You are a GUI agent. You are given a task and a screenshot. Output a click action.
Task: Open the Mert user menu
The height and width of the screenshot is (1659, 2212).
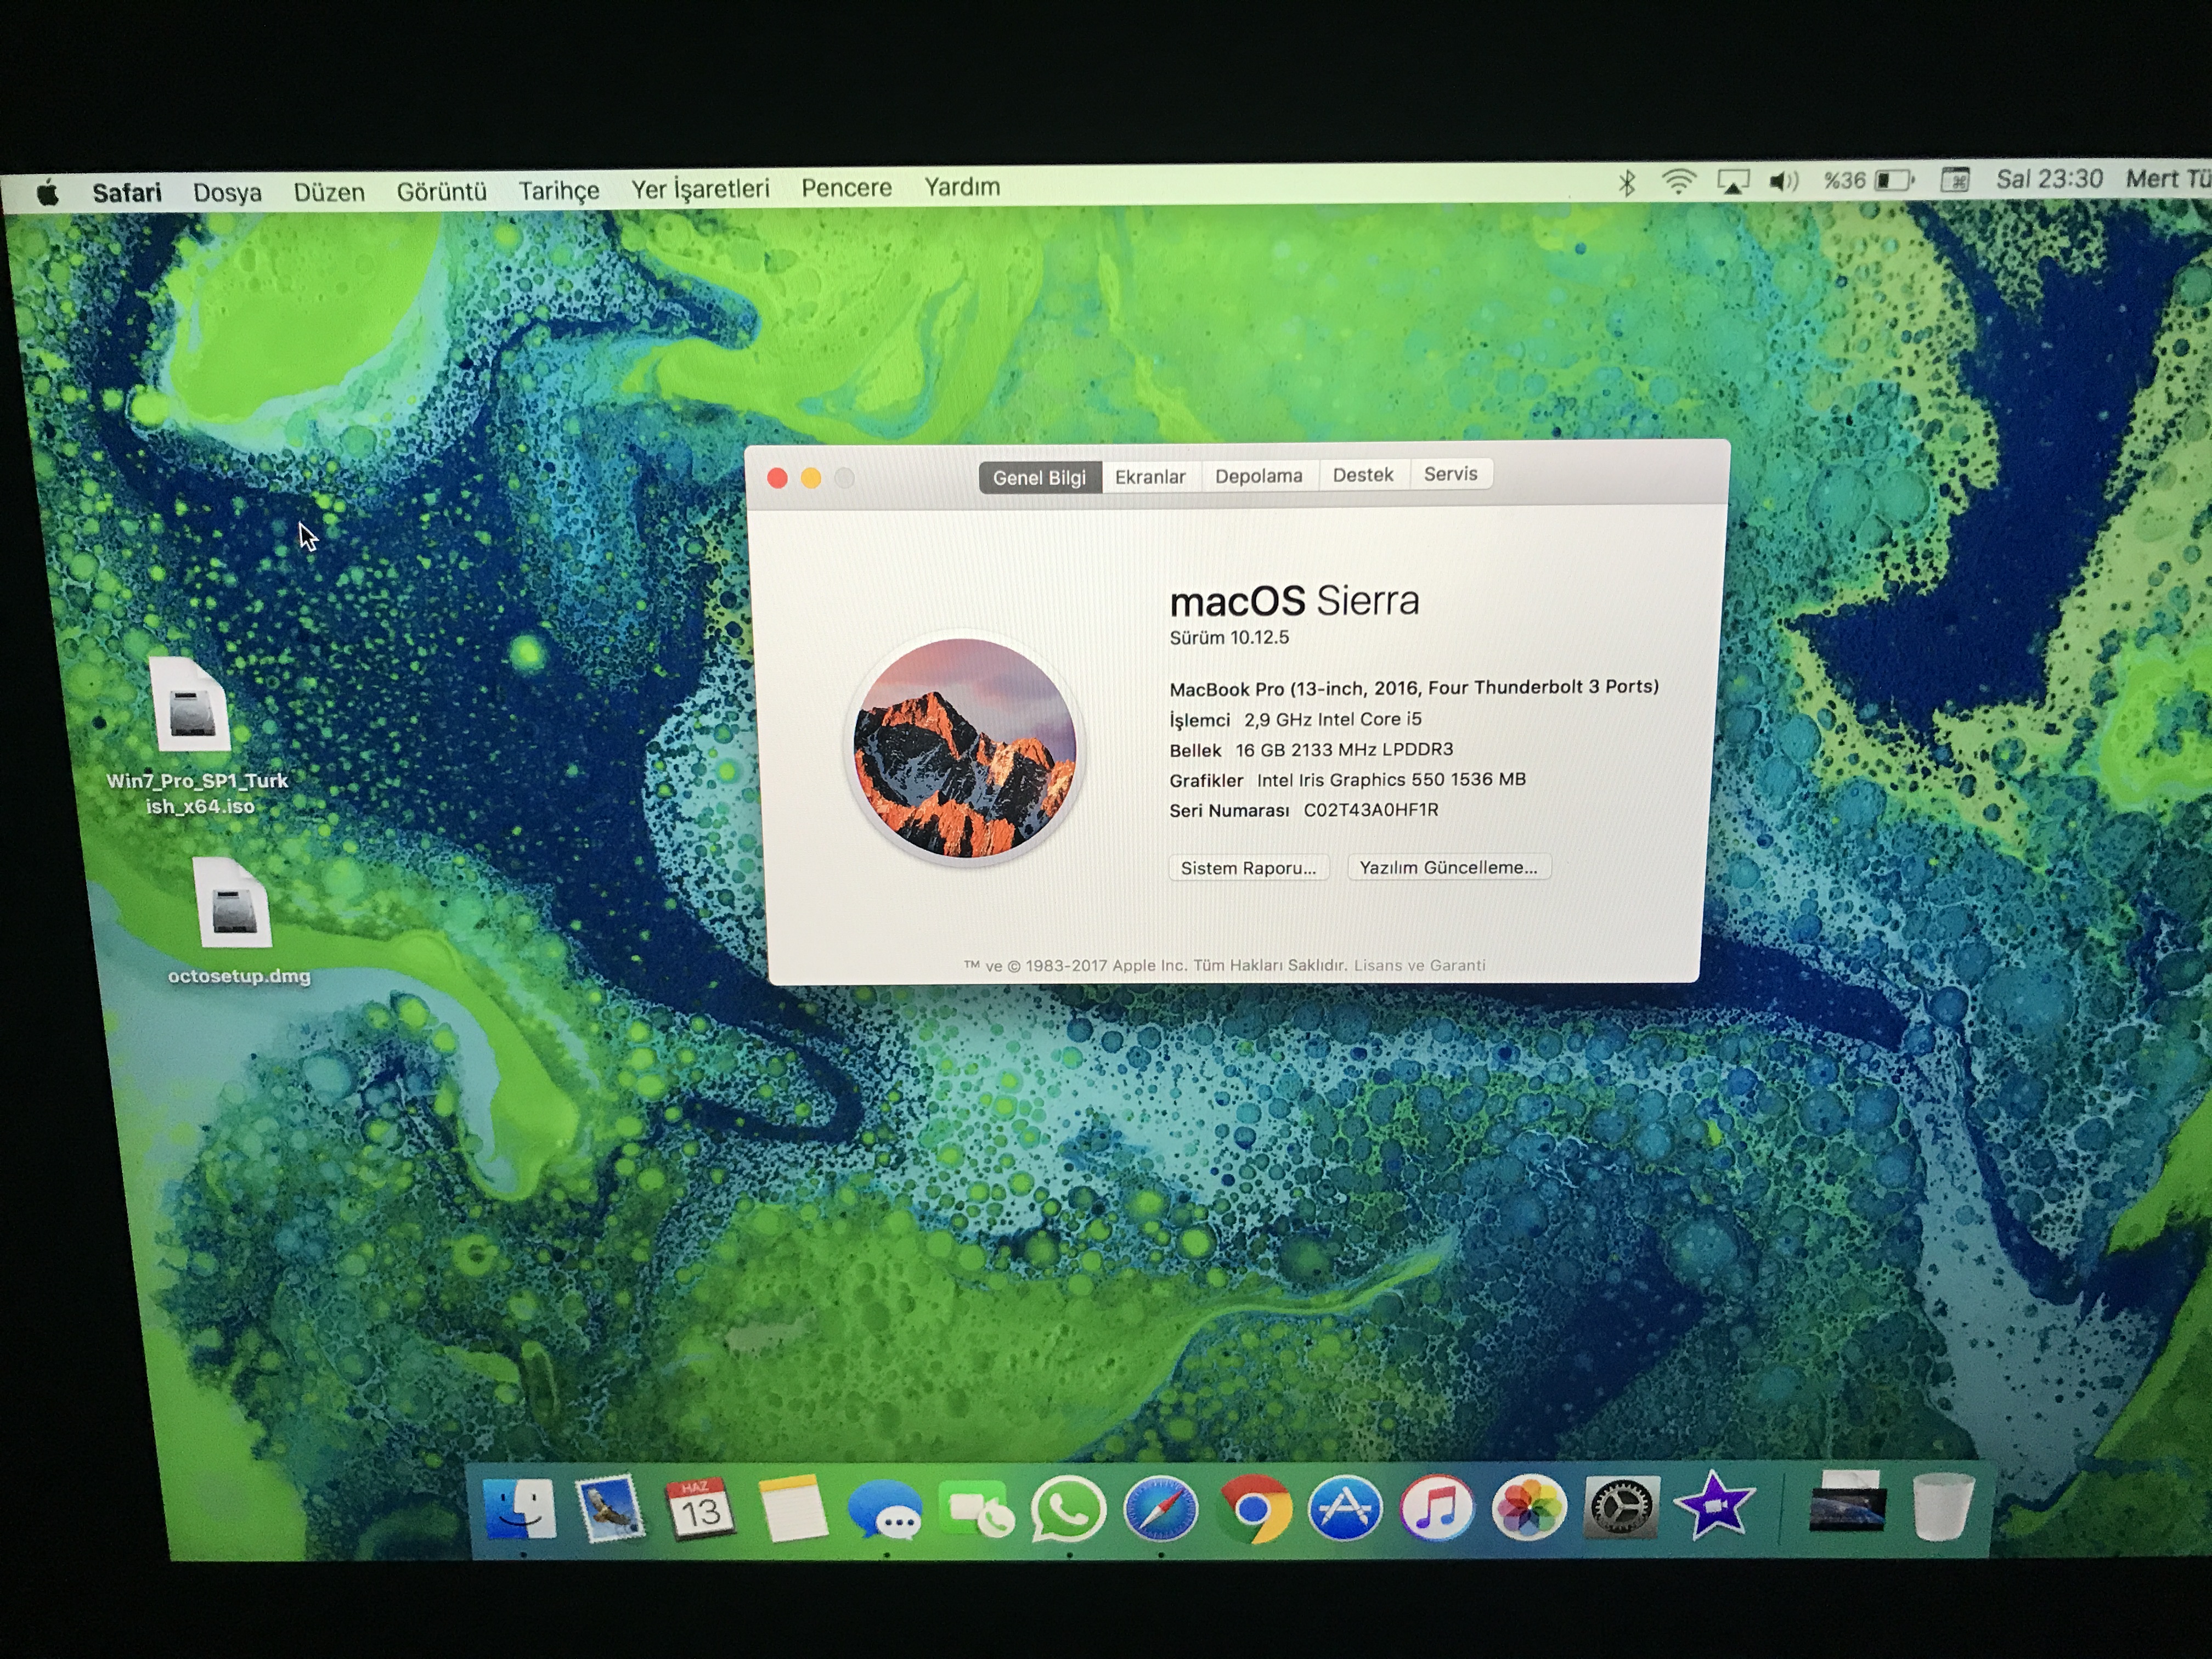(x=2168, y=179)
